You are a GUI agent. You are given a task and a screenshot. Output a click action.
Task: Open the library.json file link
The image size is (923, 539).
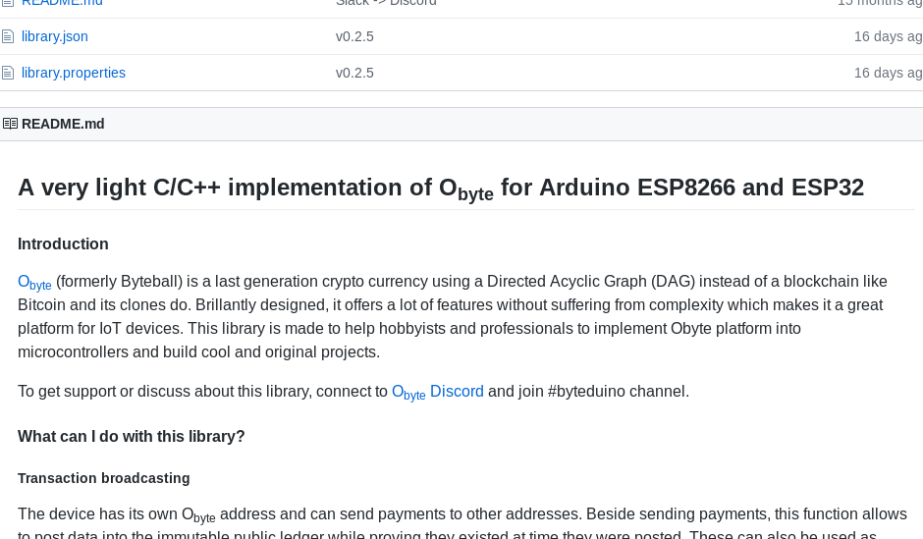click(55, 36)
